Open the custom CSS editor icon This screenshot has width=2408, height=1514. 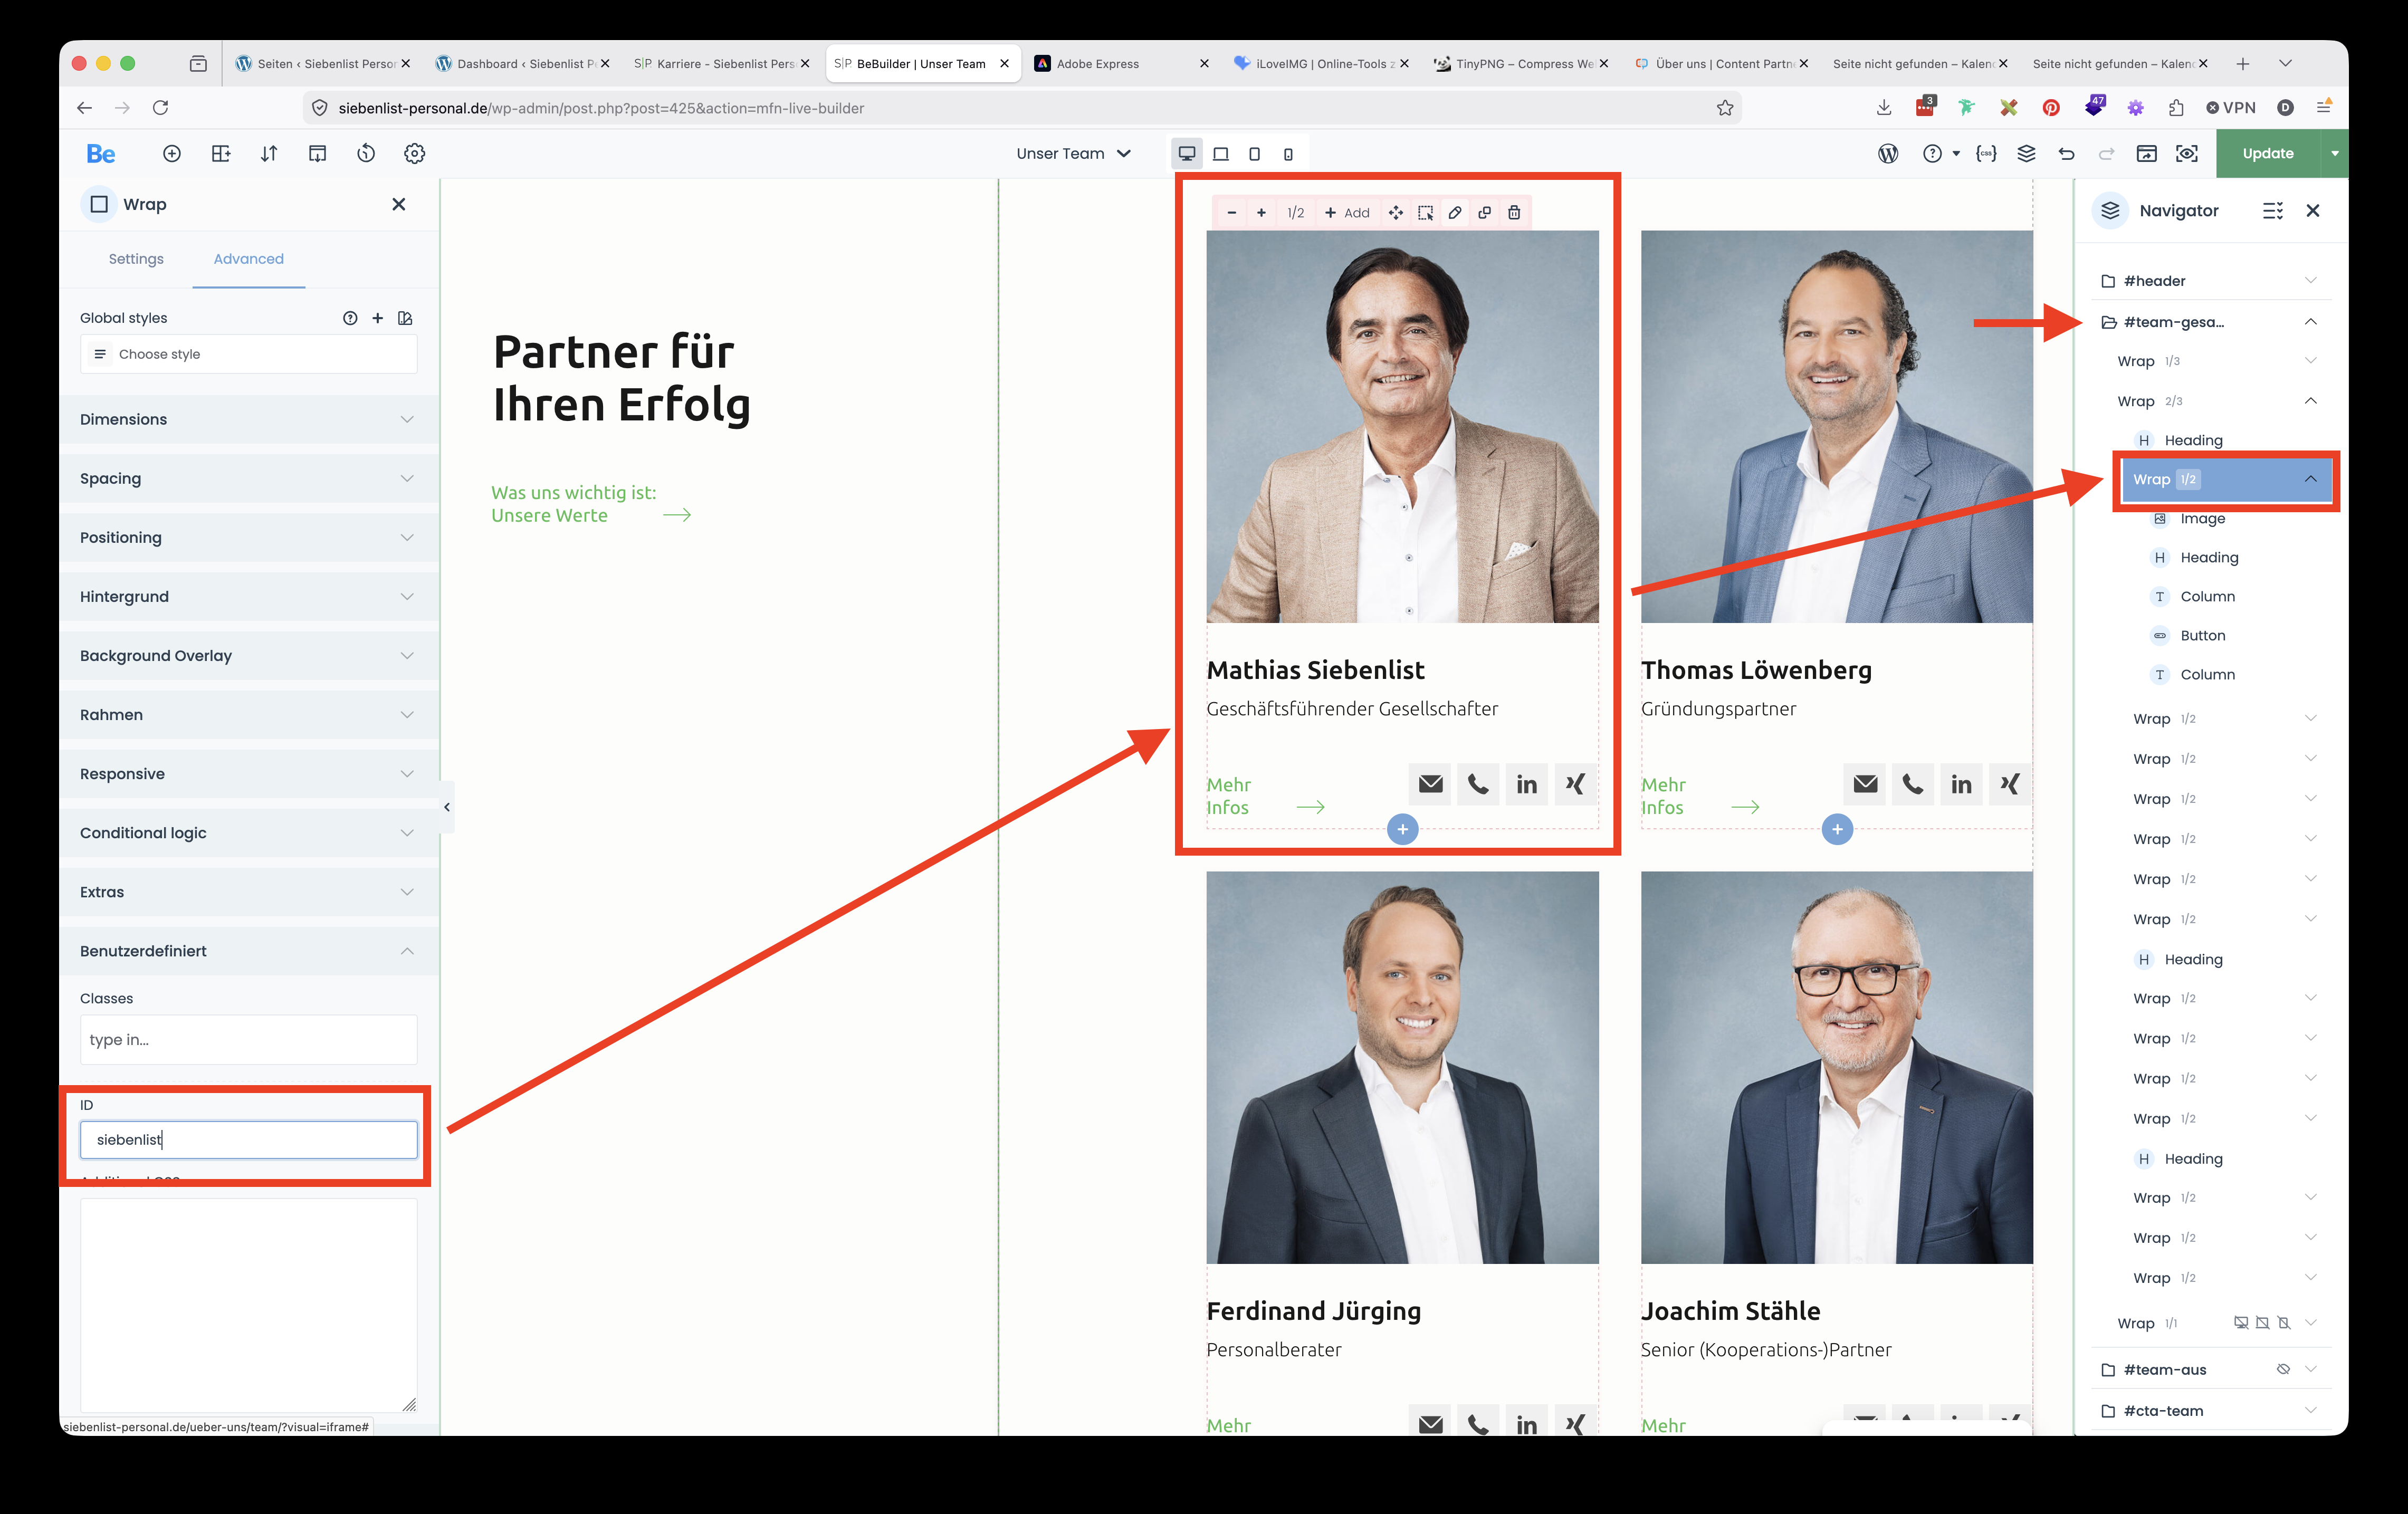[x=1986, y=153]
